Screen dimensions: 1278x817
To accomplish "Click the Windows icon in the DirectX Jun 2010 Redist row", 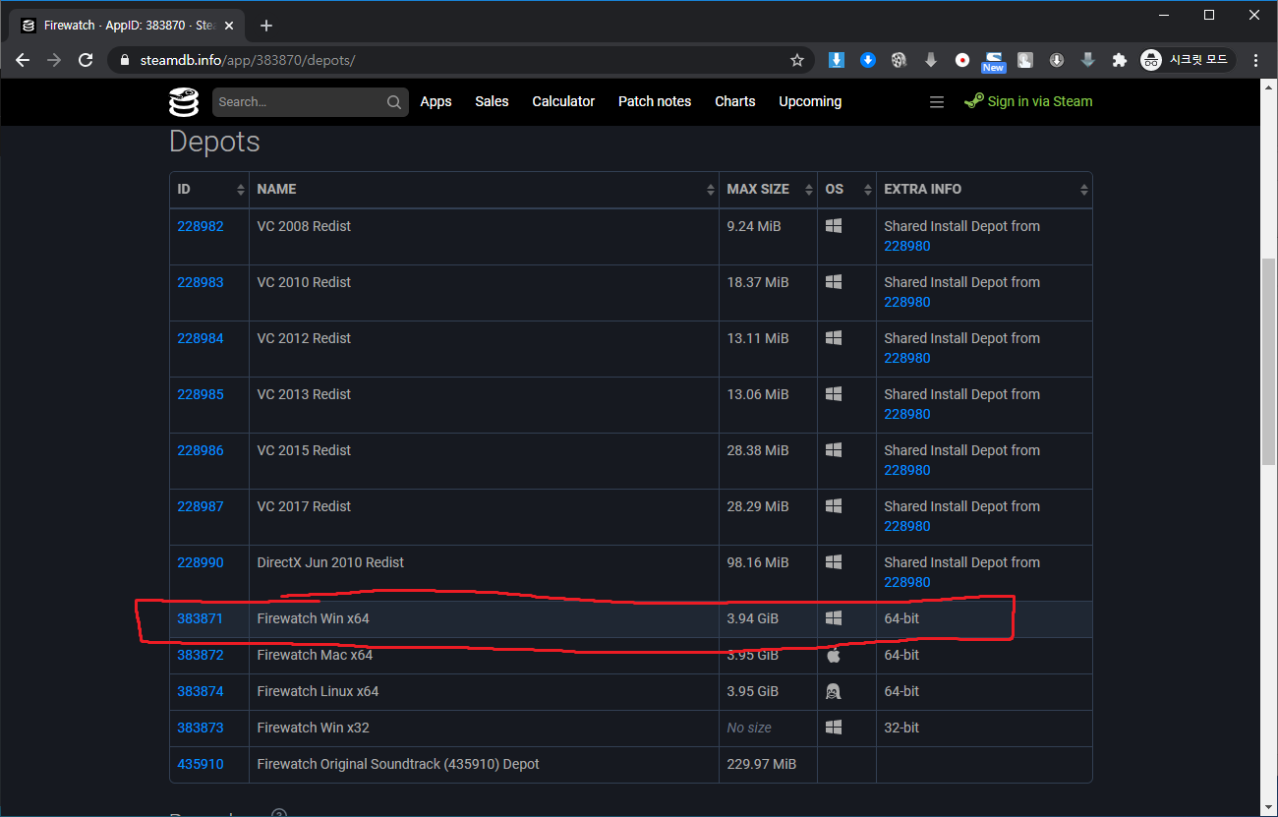I will pos(834,562).
